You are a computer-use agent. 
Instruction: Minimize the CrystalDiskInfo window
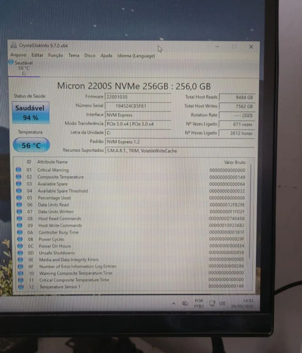click(x=217, y=47)
